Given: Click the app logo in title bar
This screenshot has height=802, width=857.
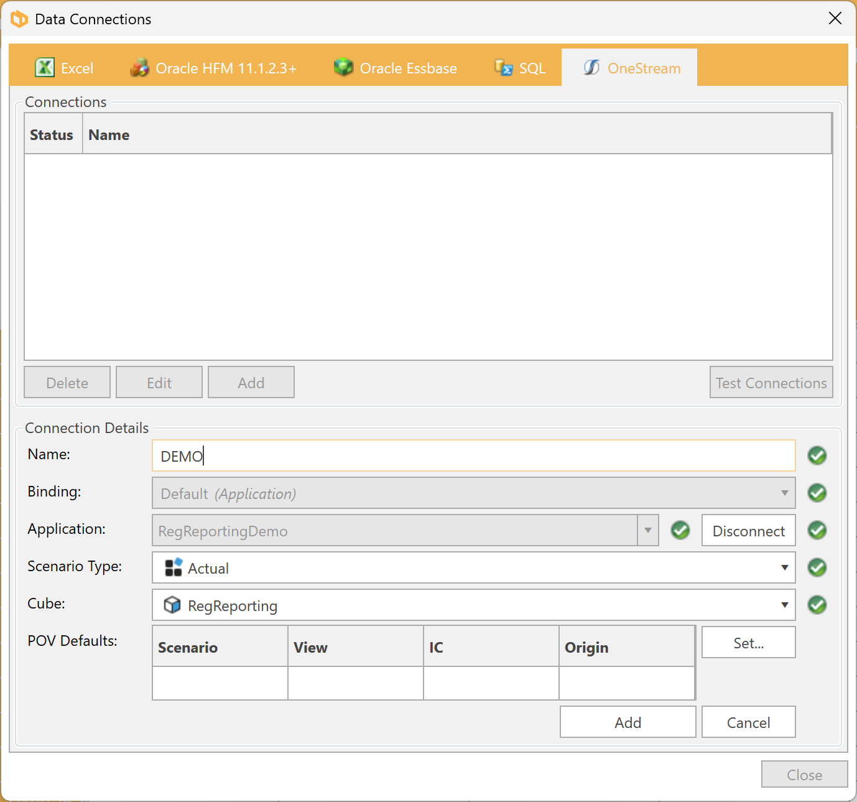Looking at the screenshot, I should [19, 19].
